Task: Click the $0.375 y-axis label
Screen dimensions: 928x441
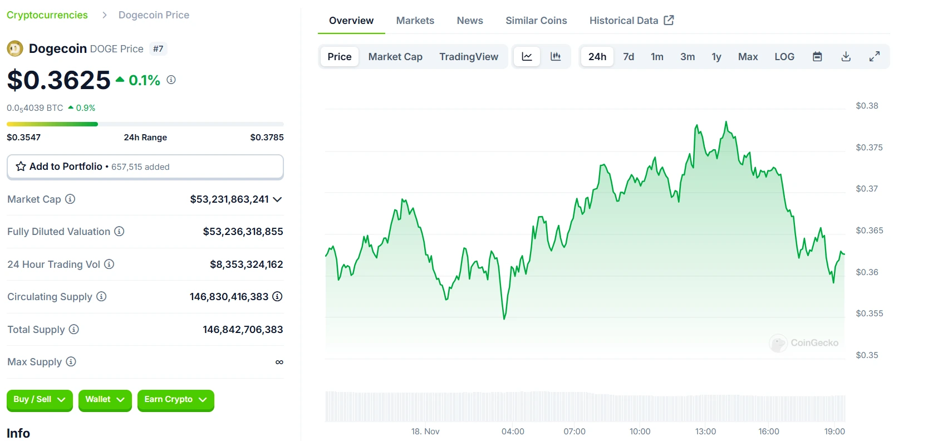Action: (x=869, y=148)
